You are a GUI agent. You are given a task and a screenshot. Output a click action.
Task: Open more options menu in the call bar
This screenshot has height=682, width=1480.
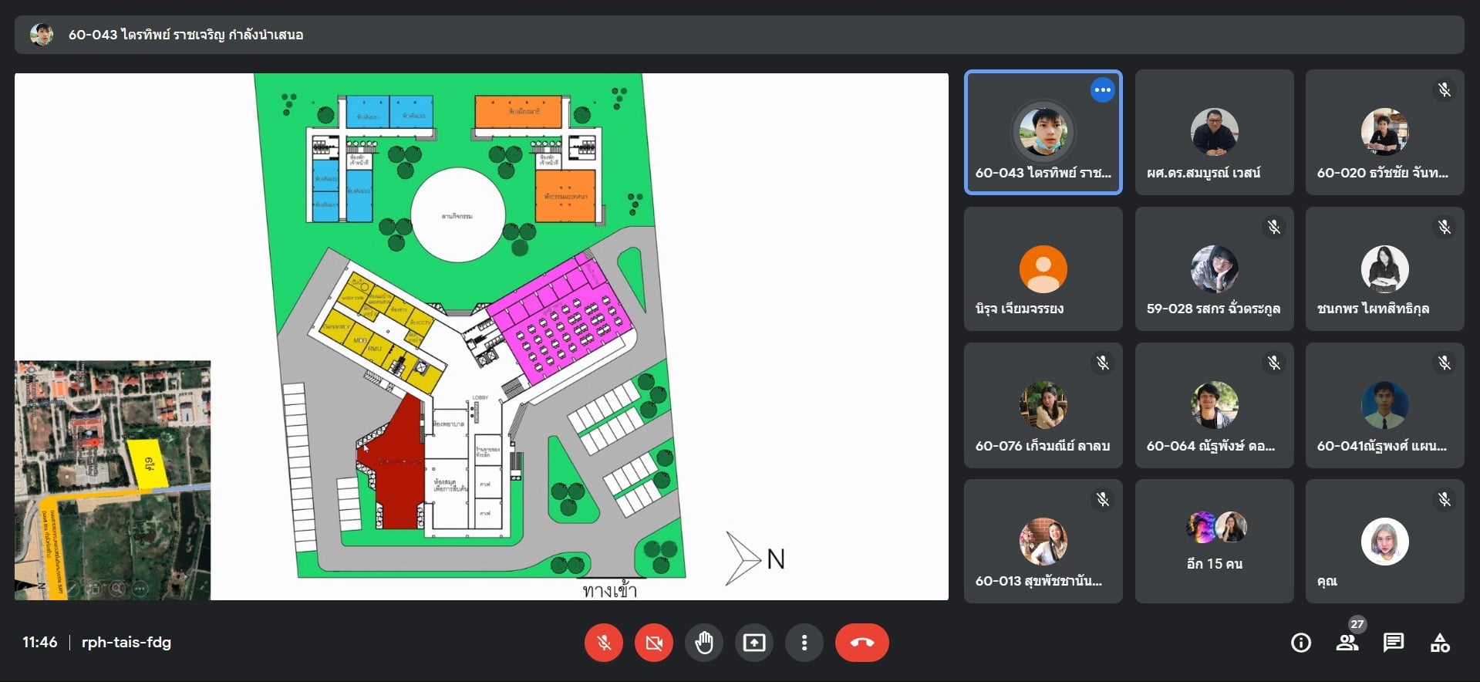804,643
